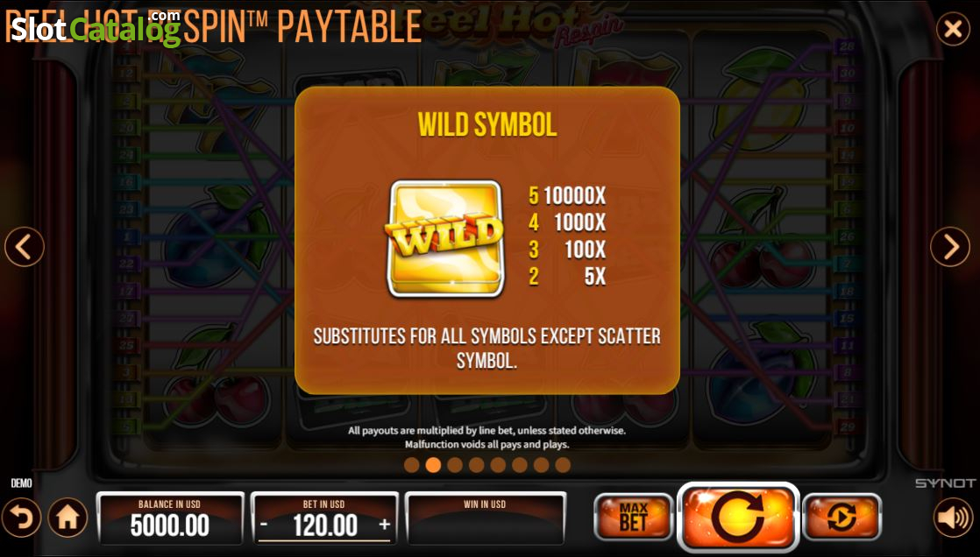Click the WILD symbol image

click(444, 238)
